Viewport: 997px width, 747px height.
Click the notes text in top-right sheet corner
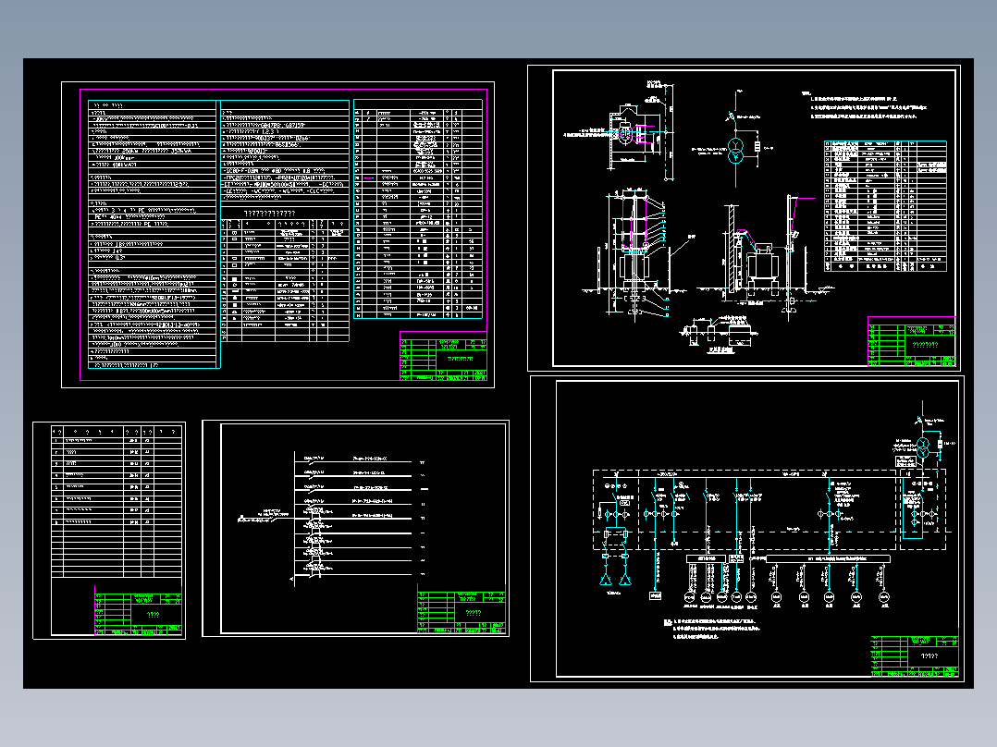click(864, 105)
